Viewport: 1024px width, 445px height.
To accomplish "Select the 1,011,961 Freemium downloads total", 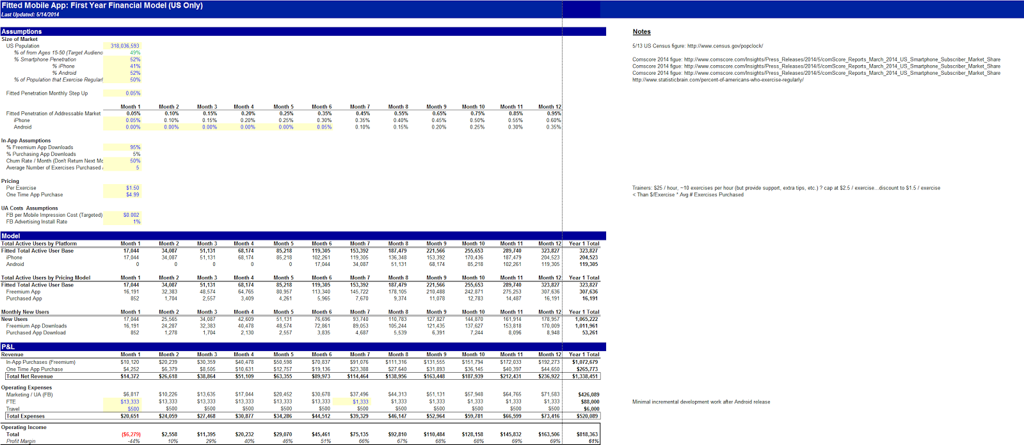I will tap(586, 326).
